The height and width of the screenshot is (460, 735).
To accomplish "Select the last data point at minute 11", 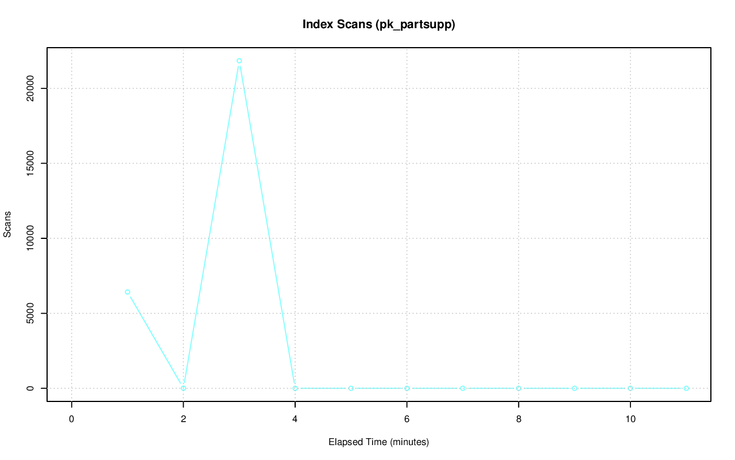I will pos(686,388).
